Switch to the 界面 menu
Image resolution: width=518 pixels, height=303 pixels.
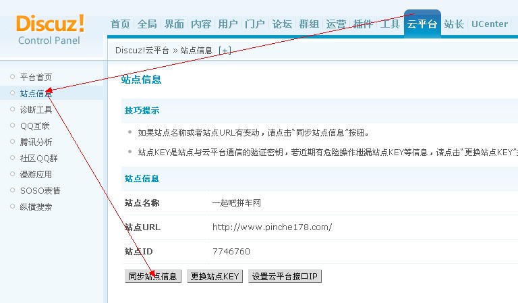(x=174, y=24)
